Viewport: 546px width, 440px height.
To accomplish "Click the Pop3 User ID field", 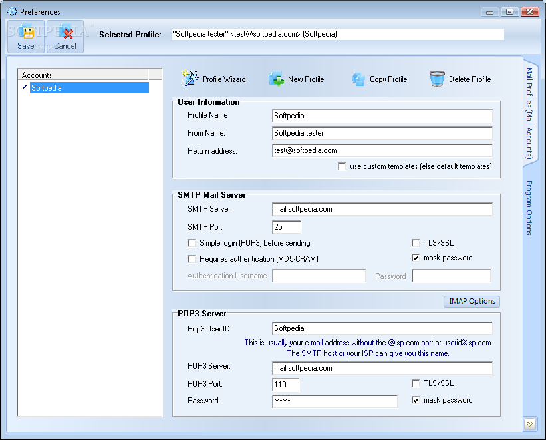I will click(382, 328).
